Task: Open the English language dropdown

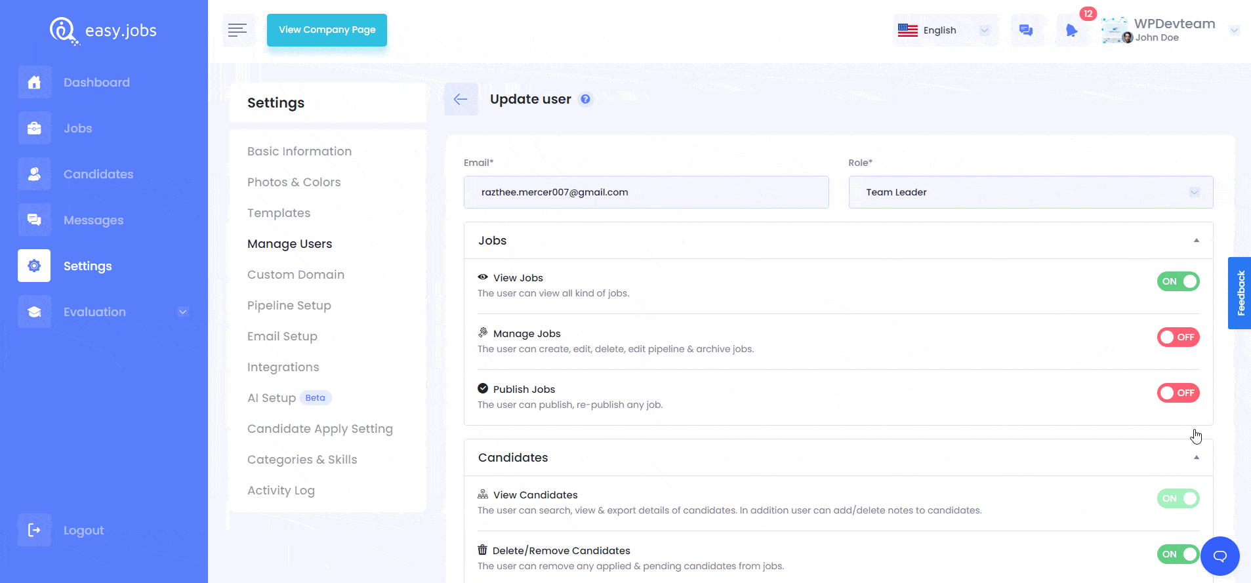Action: coord(945,30)
